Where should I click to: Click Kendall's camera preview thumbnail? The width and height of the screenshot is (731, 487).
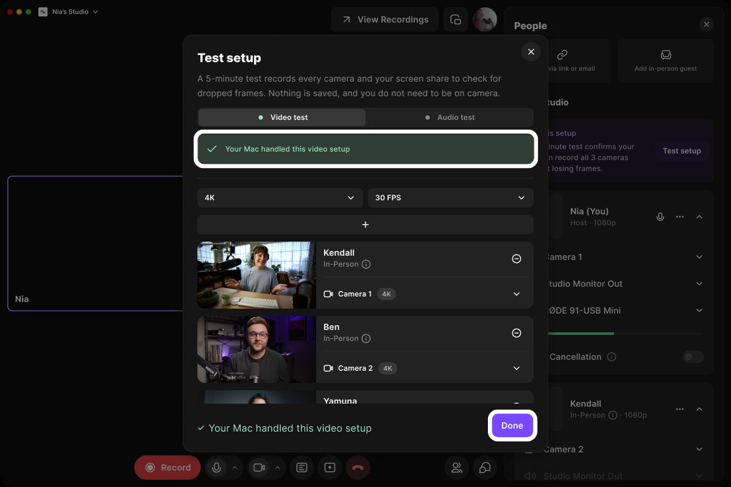[256, 275]
